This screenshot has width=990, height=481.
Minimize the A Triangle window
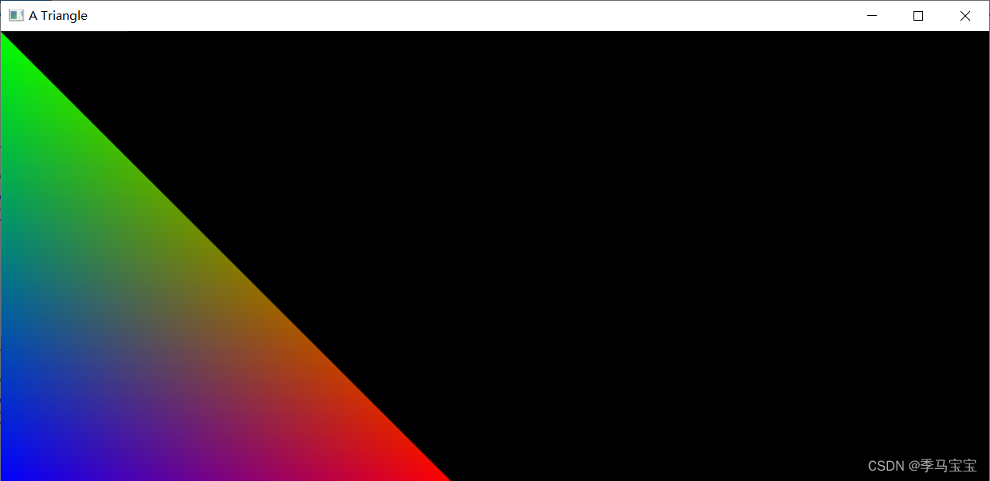[x=872, y=16]
